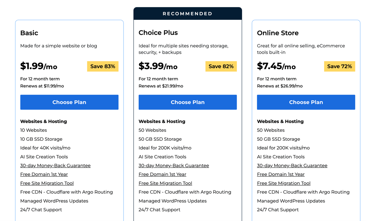The image size is (369, 221).
Task: Click '50 Websites' in Online Store plan
Action: [x=271, y=130]
